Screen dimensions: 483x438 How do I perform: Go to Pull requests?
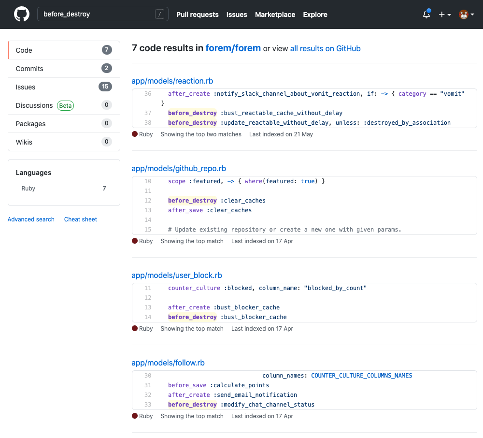click(197, 15)
